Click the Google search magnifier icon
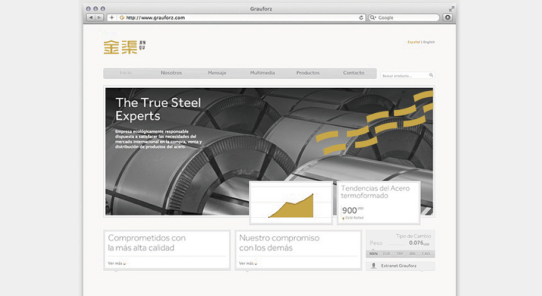 pos(373,17)
